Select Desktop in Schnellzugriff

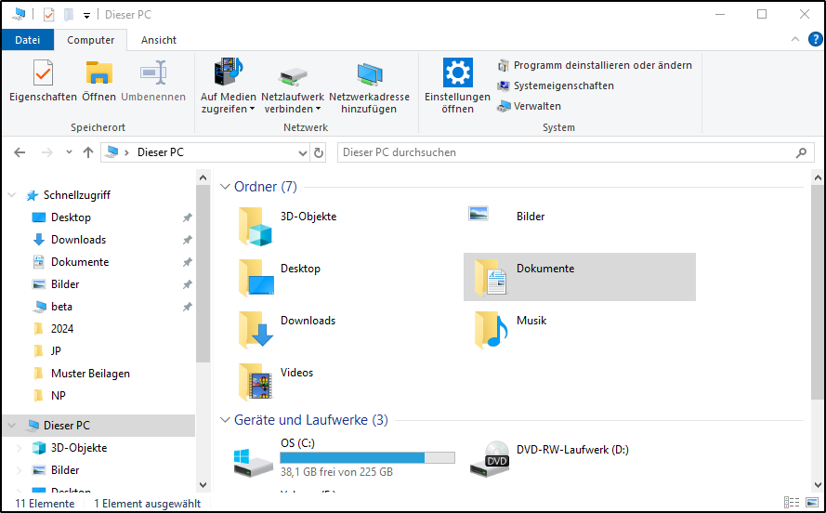coord(71,217)
